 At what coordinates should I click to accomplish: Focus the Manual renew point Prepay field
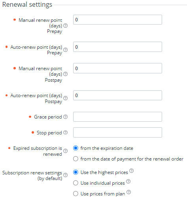point(117,20)
